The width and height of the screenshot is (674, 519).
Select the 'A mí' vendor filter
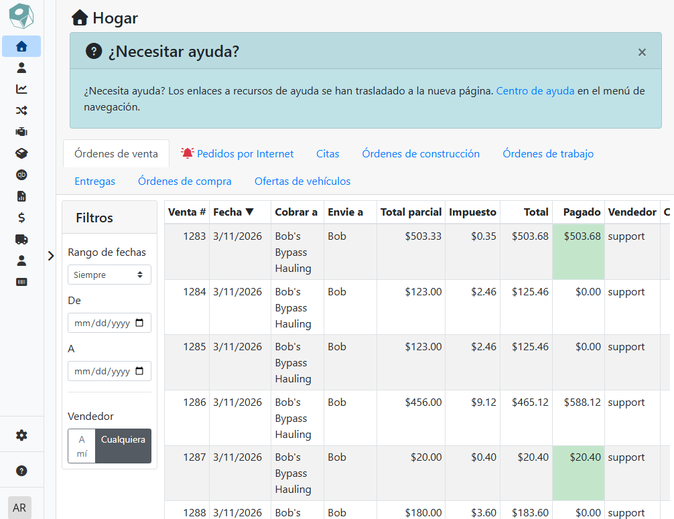coord(82,446)
